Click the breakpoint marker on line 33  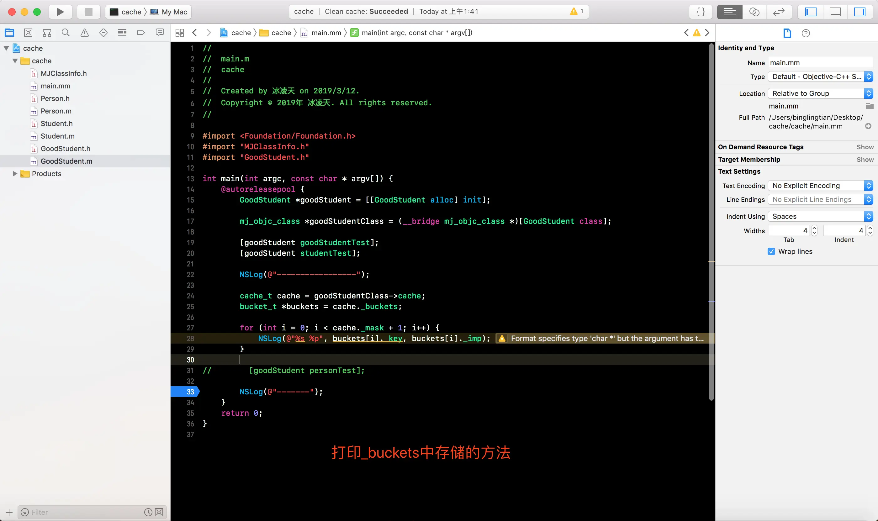pyautogui.click(x=185, y=392)
